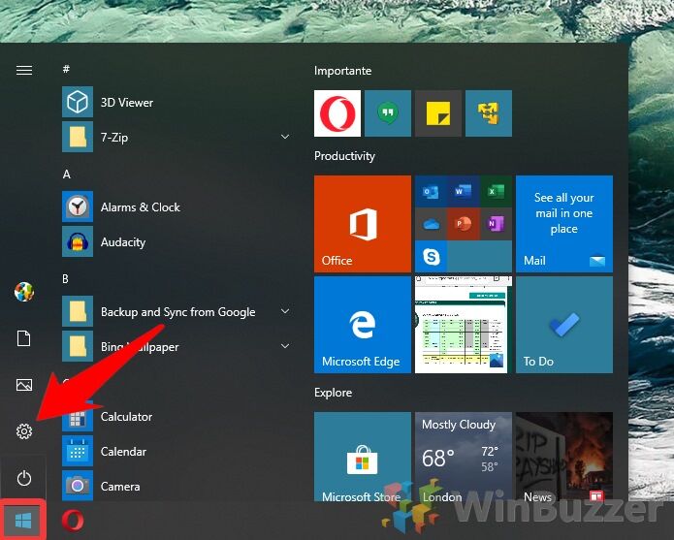Open PowerPoint in Office apps tile
Screen dimensions: 674x540
pyautogui.click(x=463, y=224)
